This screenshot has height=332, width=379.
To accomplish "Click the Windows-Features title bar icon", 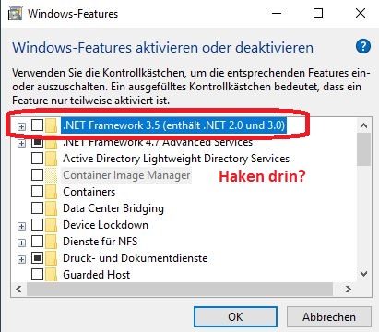I will point(15,14).
